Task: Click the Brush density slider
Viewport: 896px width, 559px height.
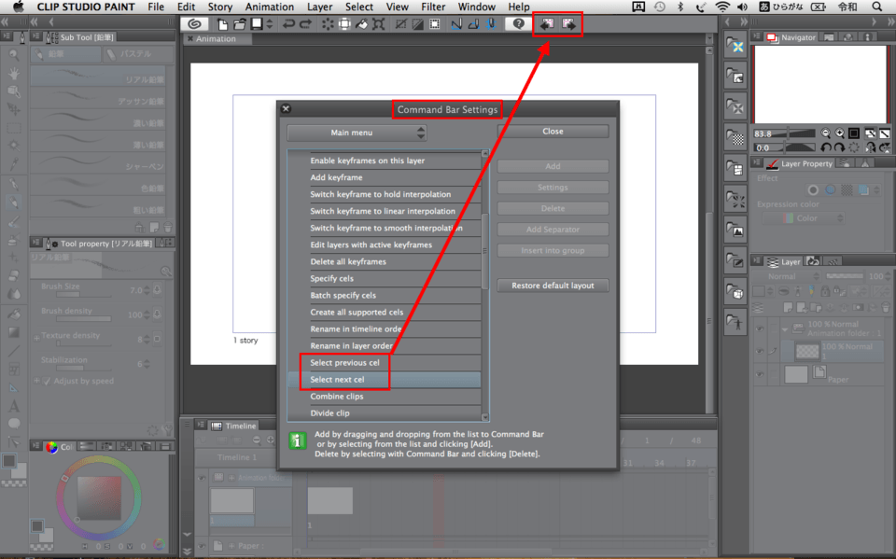Action: point(83,318)
